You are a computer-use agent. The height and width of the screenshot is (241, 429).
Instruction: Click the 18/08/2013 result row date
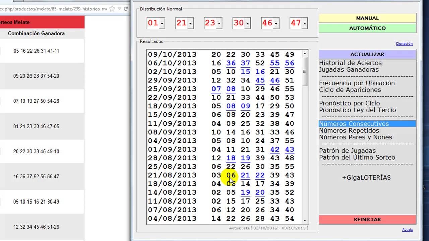[x=172, y=184]
